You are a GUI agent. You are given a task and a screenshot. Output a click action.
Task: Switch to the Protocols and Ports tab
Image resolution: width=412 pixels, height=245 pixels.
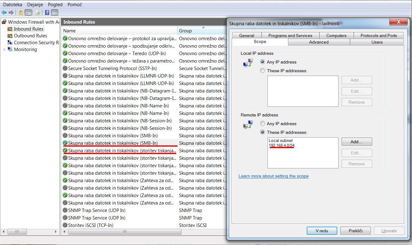pyautogui.click(x=378, y=35)
